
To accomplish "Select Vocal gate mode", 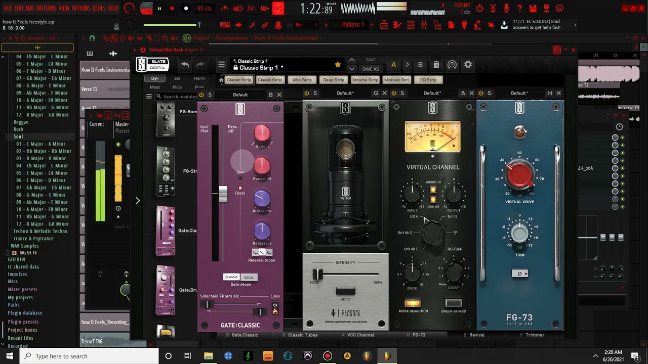I will 249,277.
